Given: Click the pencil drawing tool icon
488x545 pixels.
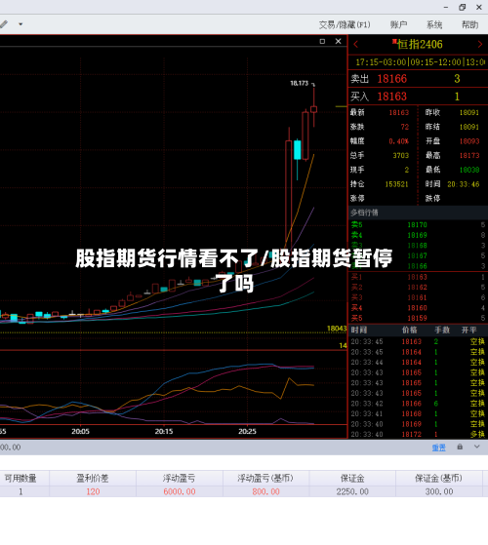Looking at the screenshot, I should pyautogui.click(x=4, y=24).
